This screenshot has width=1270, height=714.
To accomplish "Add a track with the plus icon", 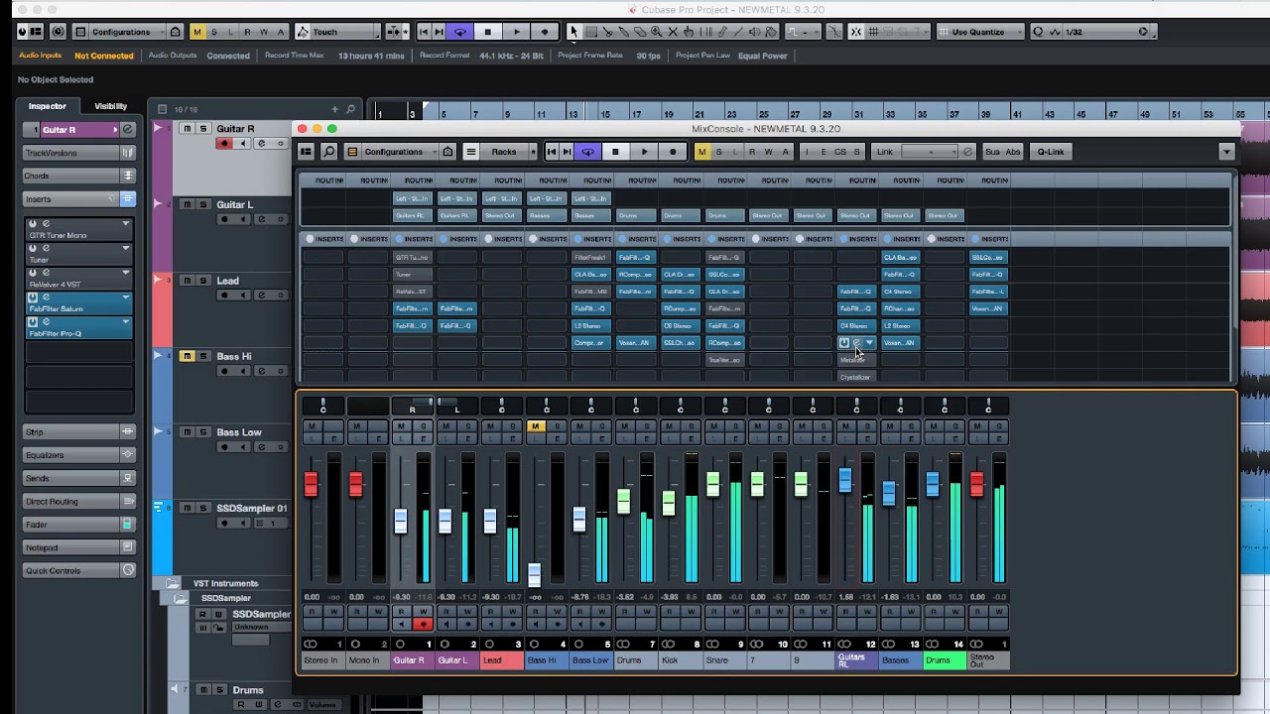I will click(x=335, y=109).
